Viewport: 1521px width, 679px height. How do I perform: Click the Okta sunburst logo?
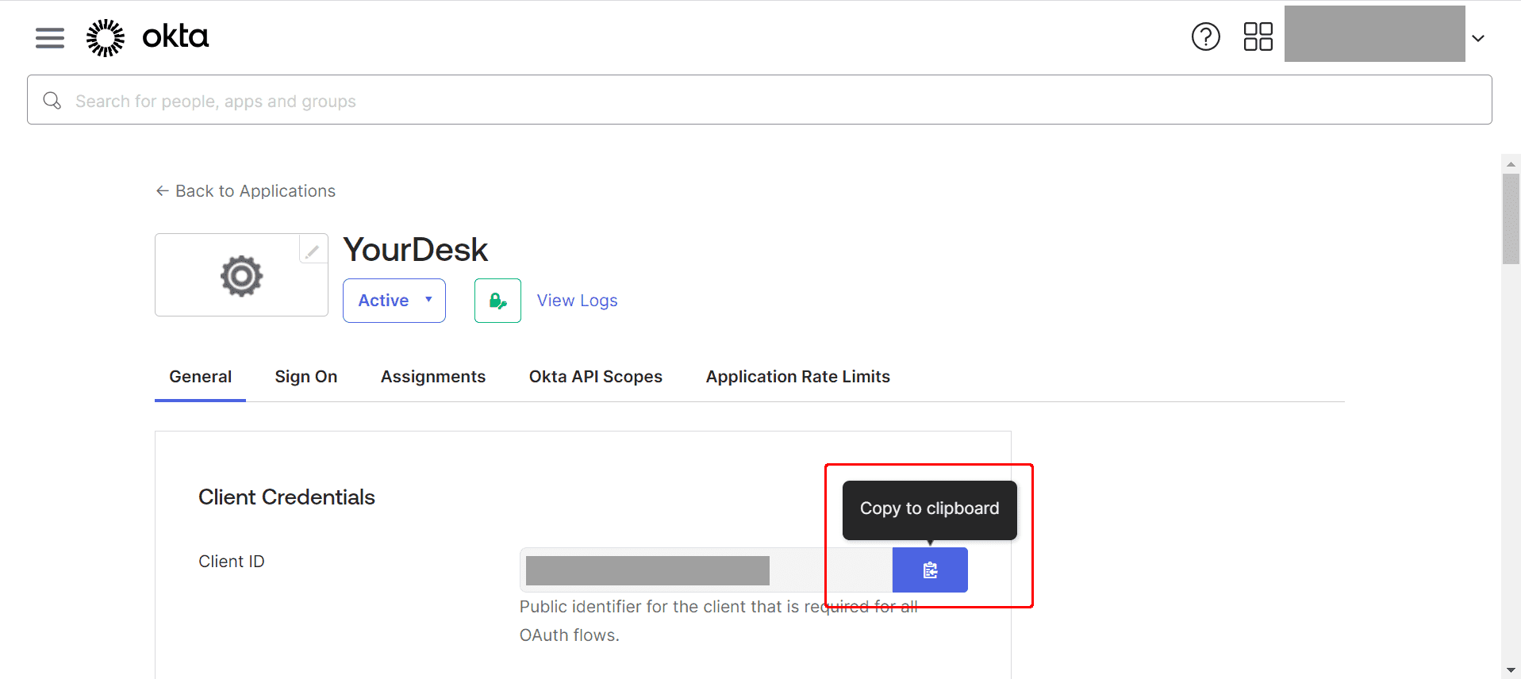pos(106,37)
